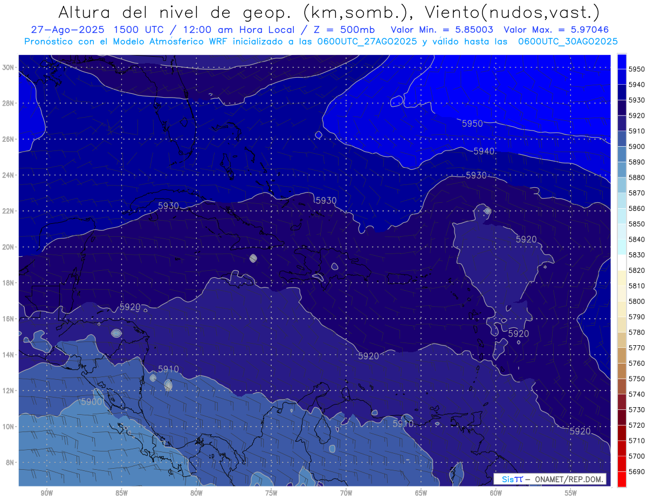Viewport: 647px width, 500px height.
Task: Click the 5910 value in color legend
Action: coord(637,131)
